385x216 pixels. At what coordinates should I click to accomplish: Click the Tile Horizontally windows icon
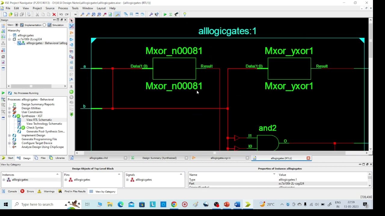[x=131, y=14]
